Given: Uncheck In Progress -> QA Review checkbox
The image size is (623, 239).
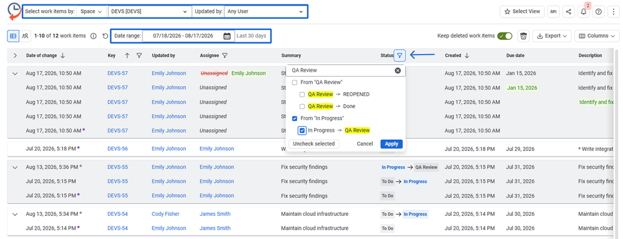Looking at the screenshot, I should click(x=302, y=130).
